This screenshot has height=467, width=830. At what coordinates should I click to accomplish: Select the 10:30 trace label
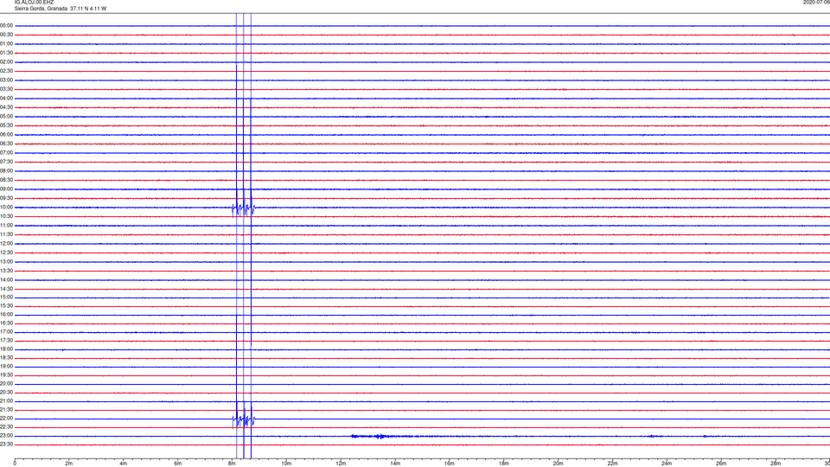6,216
